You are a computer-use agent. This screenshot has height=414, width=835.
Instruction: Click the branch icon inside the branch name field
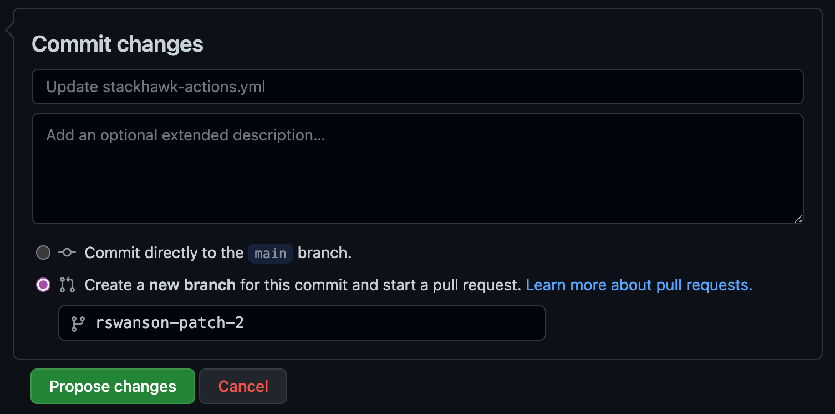pyautogui.click(x=79, y=322)
